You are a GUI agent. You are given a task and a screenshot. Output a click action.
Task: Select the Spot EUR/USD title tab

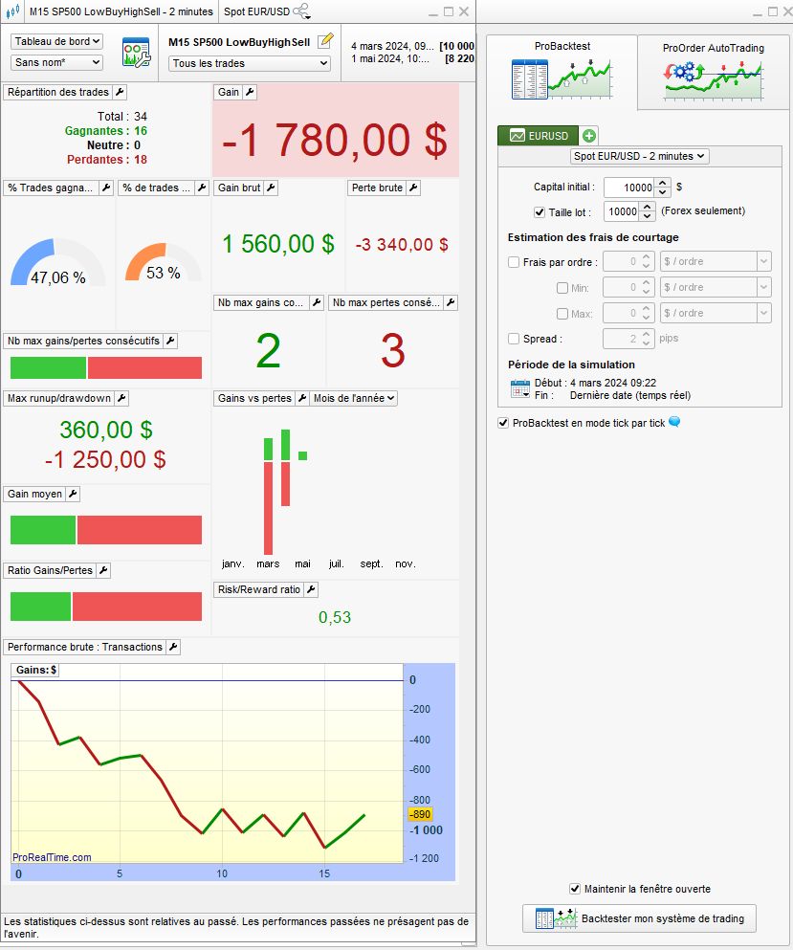[x=257, y=11]
